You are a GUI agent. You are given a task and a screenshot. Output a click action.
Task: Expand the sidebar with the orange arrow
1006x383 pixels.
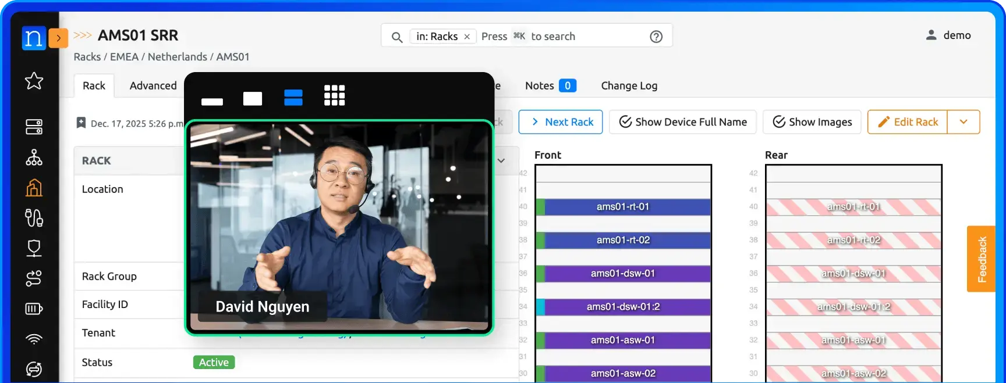(x=58, y=38)
